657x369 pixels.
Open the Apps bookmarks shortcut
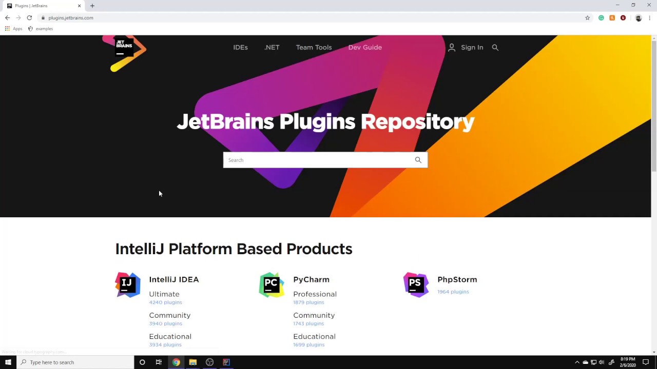tap(13, 29)
